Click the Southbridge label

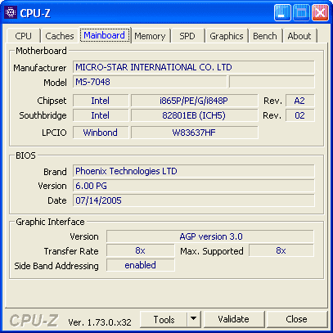43,115
